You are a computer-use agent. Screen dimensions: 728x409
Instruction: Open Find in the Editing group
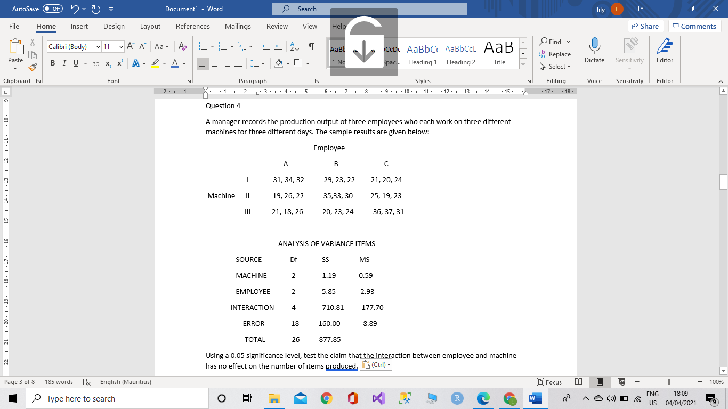coord(554,42)
